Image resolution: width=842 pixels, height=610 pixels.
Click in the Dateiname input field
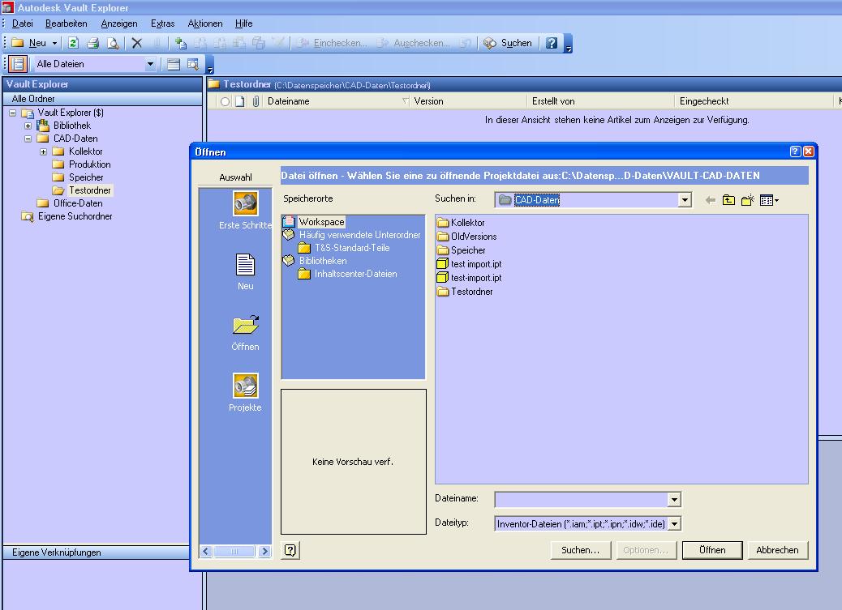point(582,500)
